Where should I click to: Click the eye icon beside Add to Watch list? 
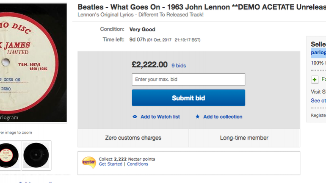[135, 117]
